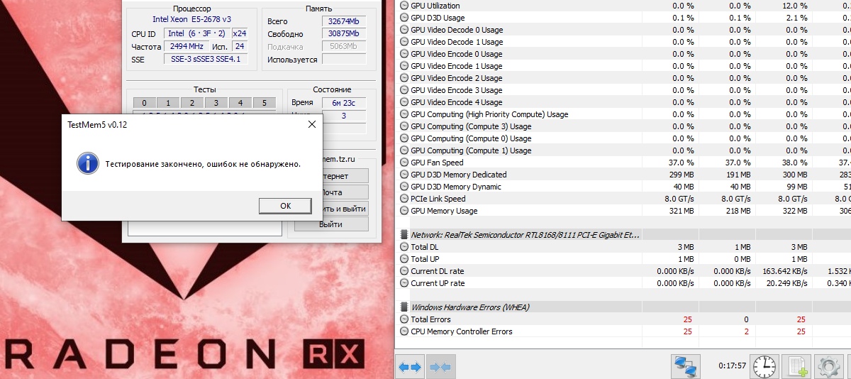Viewport: 851px width, 379px height.
Task: Click the icon beside GPU Video Decode 0 Usage
Action: [x=404, y=30]
